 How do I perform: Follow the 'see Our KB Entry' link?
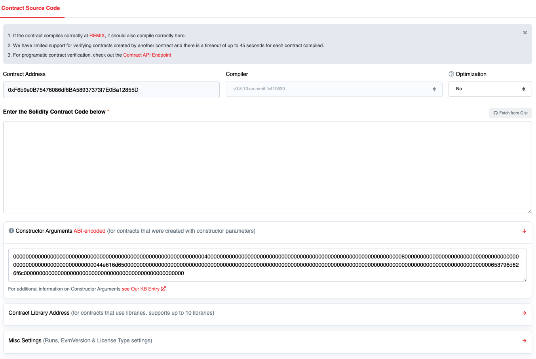[141, 289]
